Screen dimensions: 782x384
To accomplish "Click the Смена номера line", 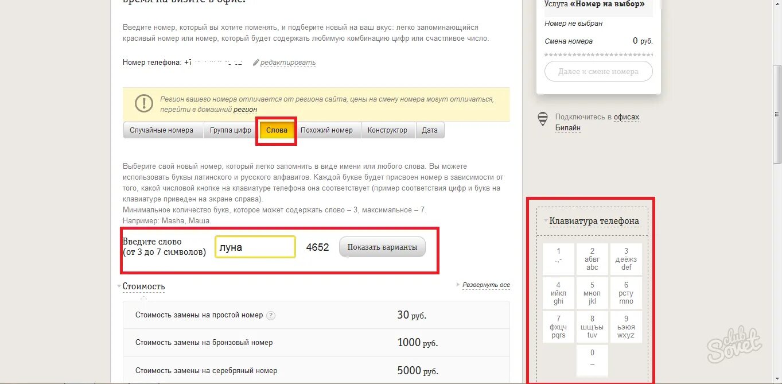I will click(x=598, y=41).
